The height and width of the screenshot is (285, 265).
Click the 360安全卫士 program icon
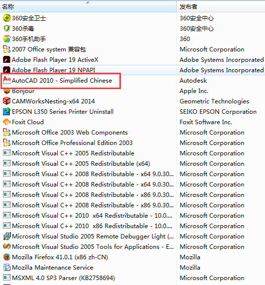tap(7, 18)
